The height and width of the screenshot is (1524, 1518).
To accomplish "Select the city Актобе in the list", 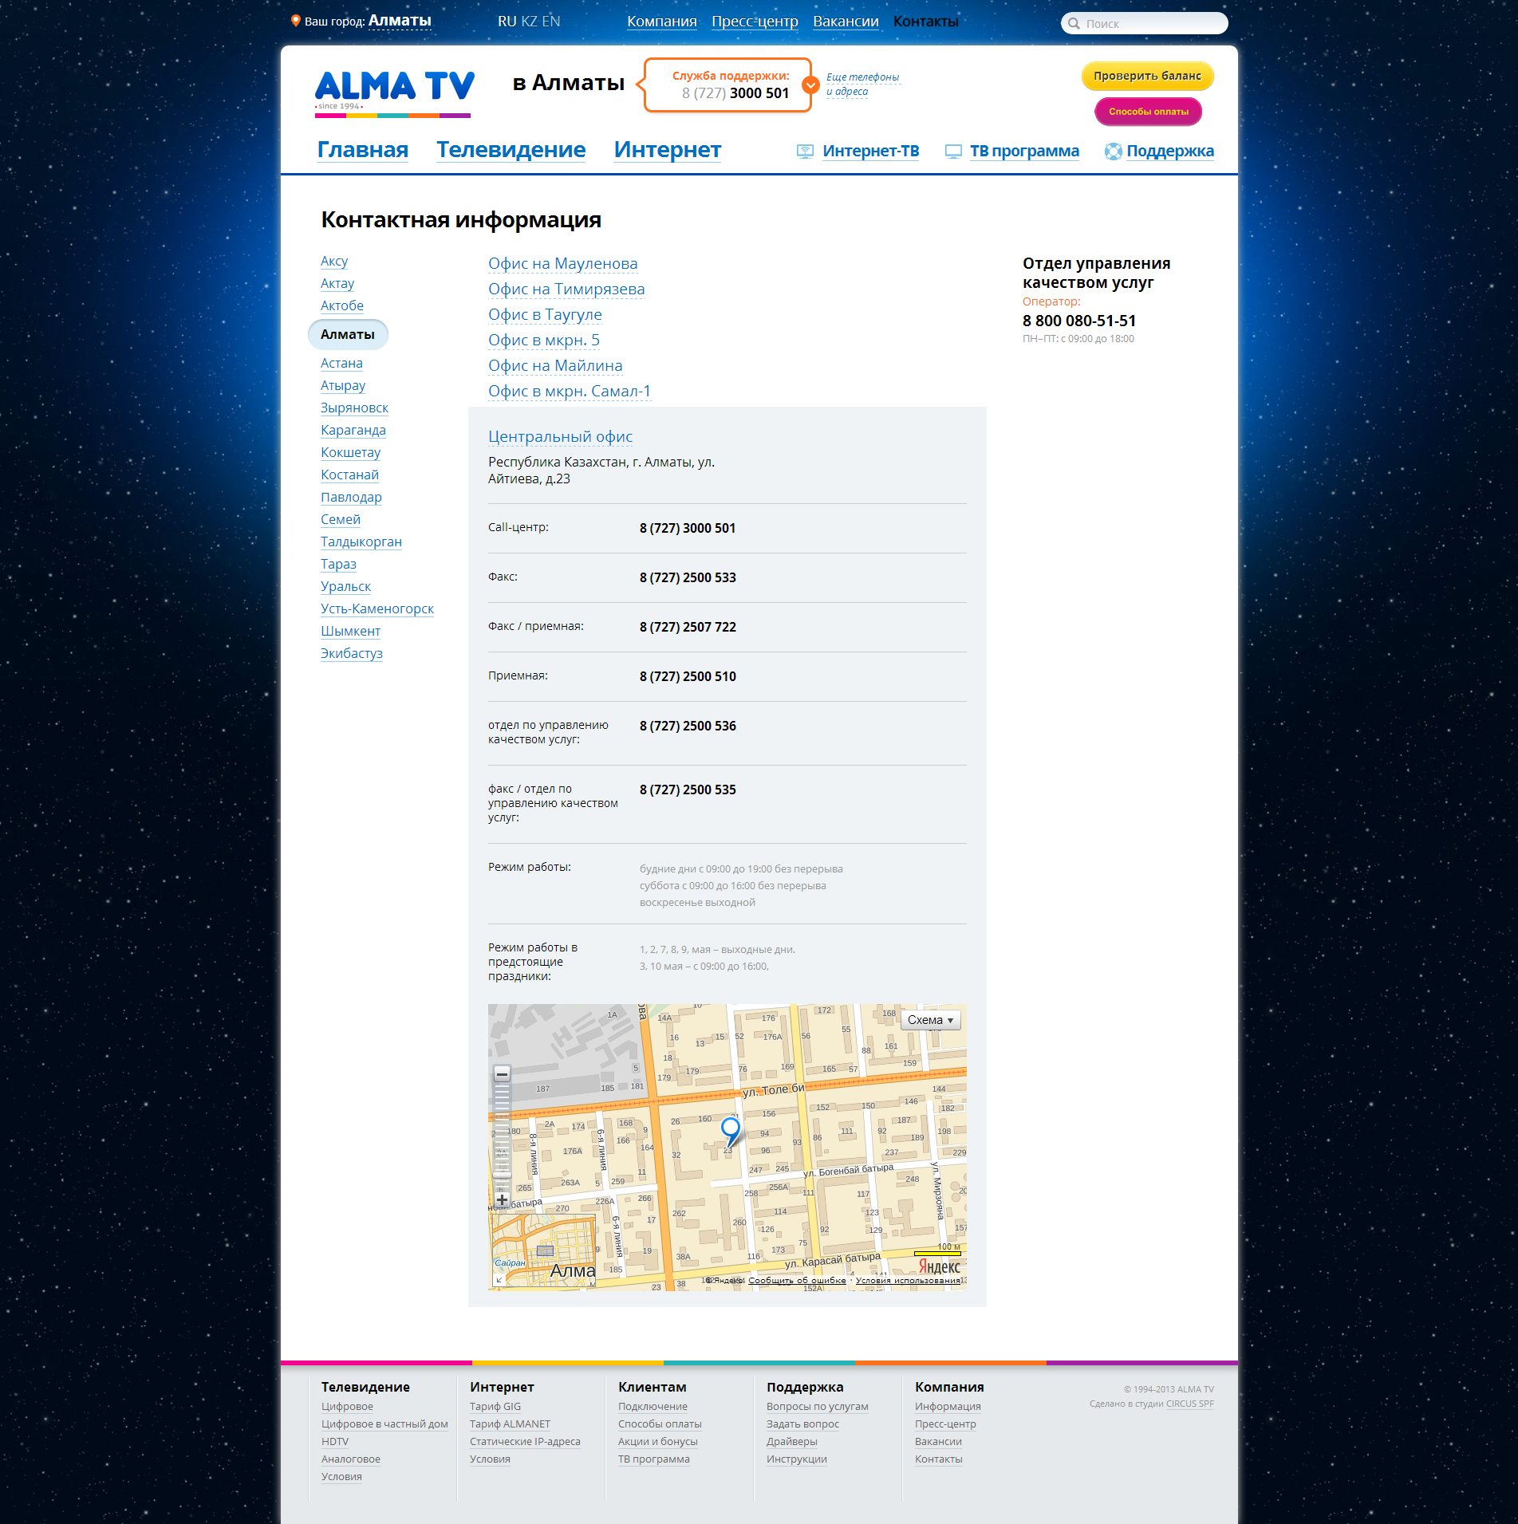I will 342,306.
